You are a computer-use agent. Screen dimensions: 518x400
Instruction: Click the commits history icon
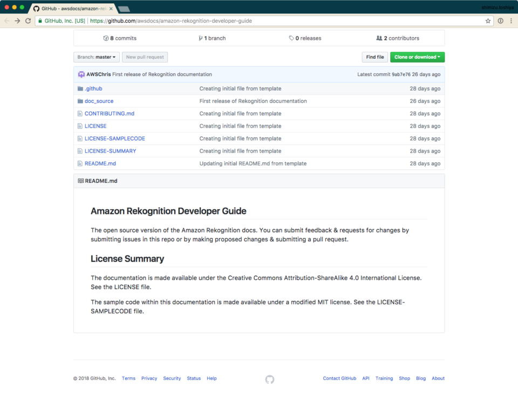coord(105,38)
